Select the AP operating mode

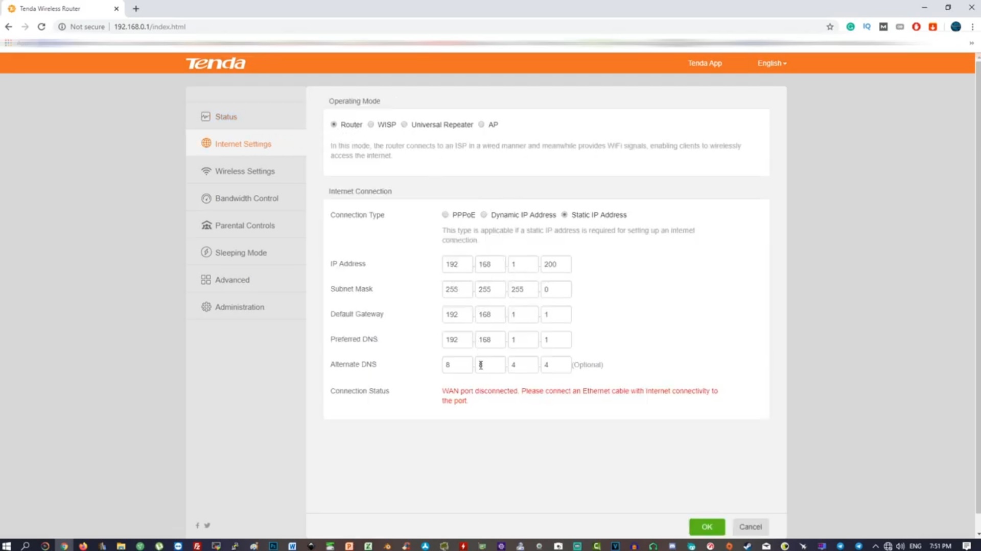482,124
